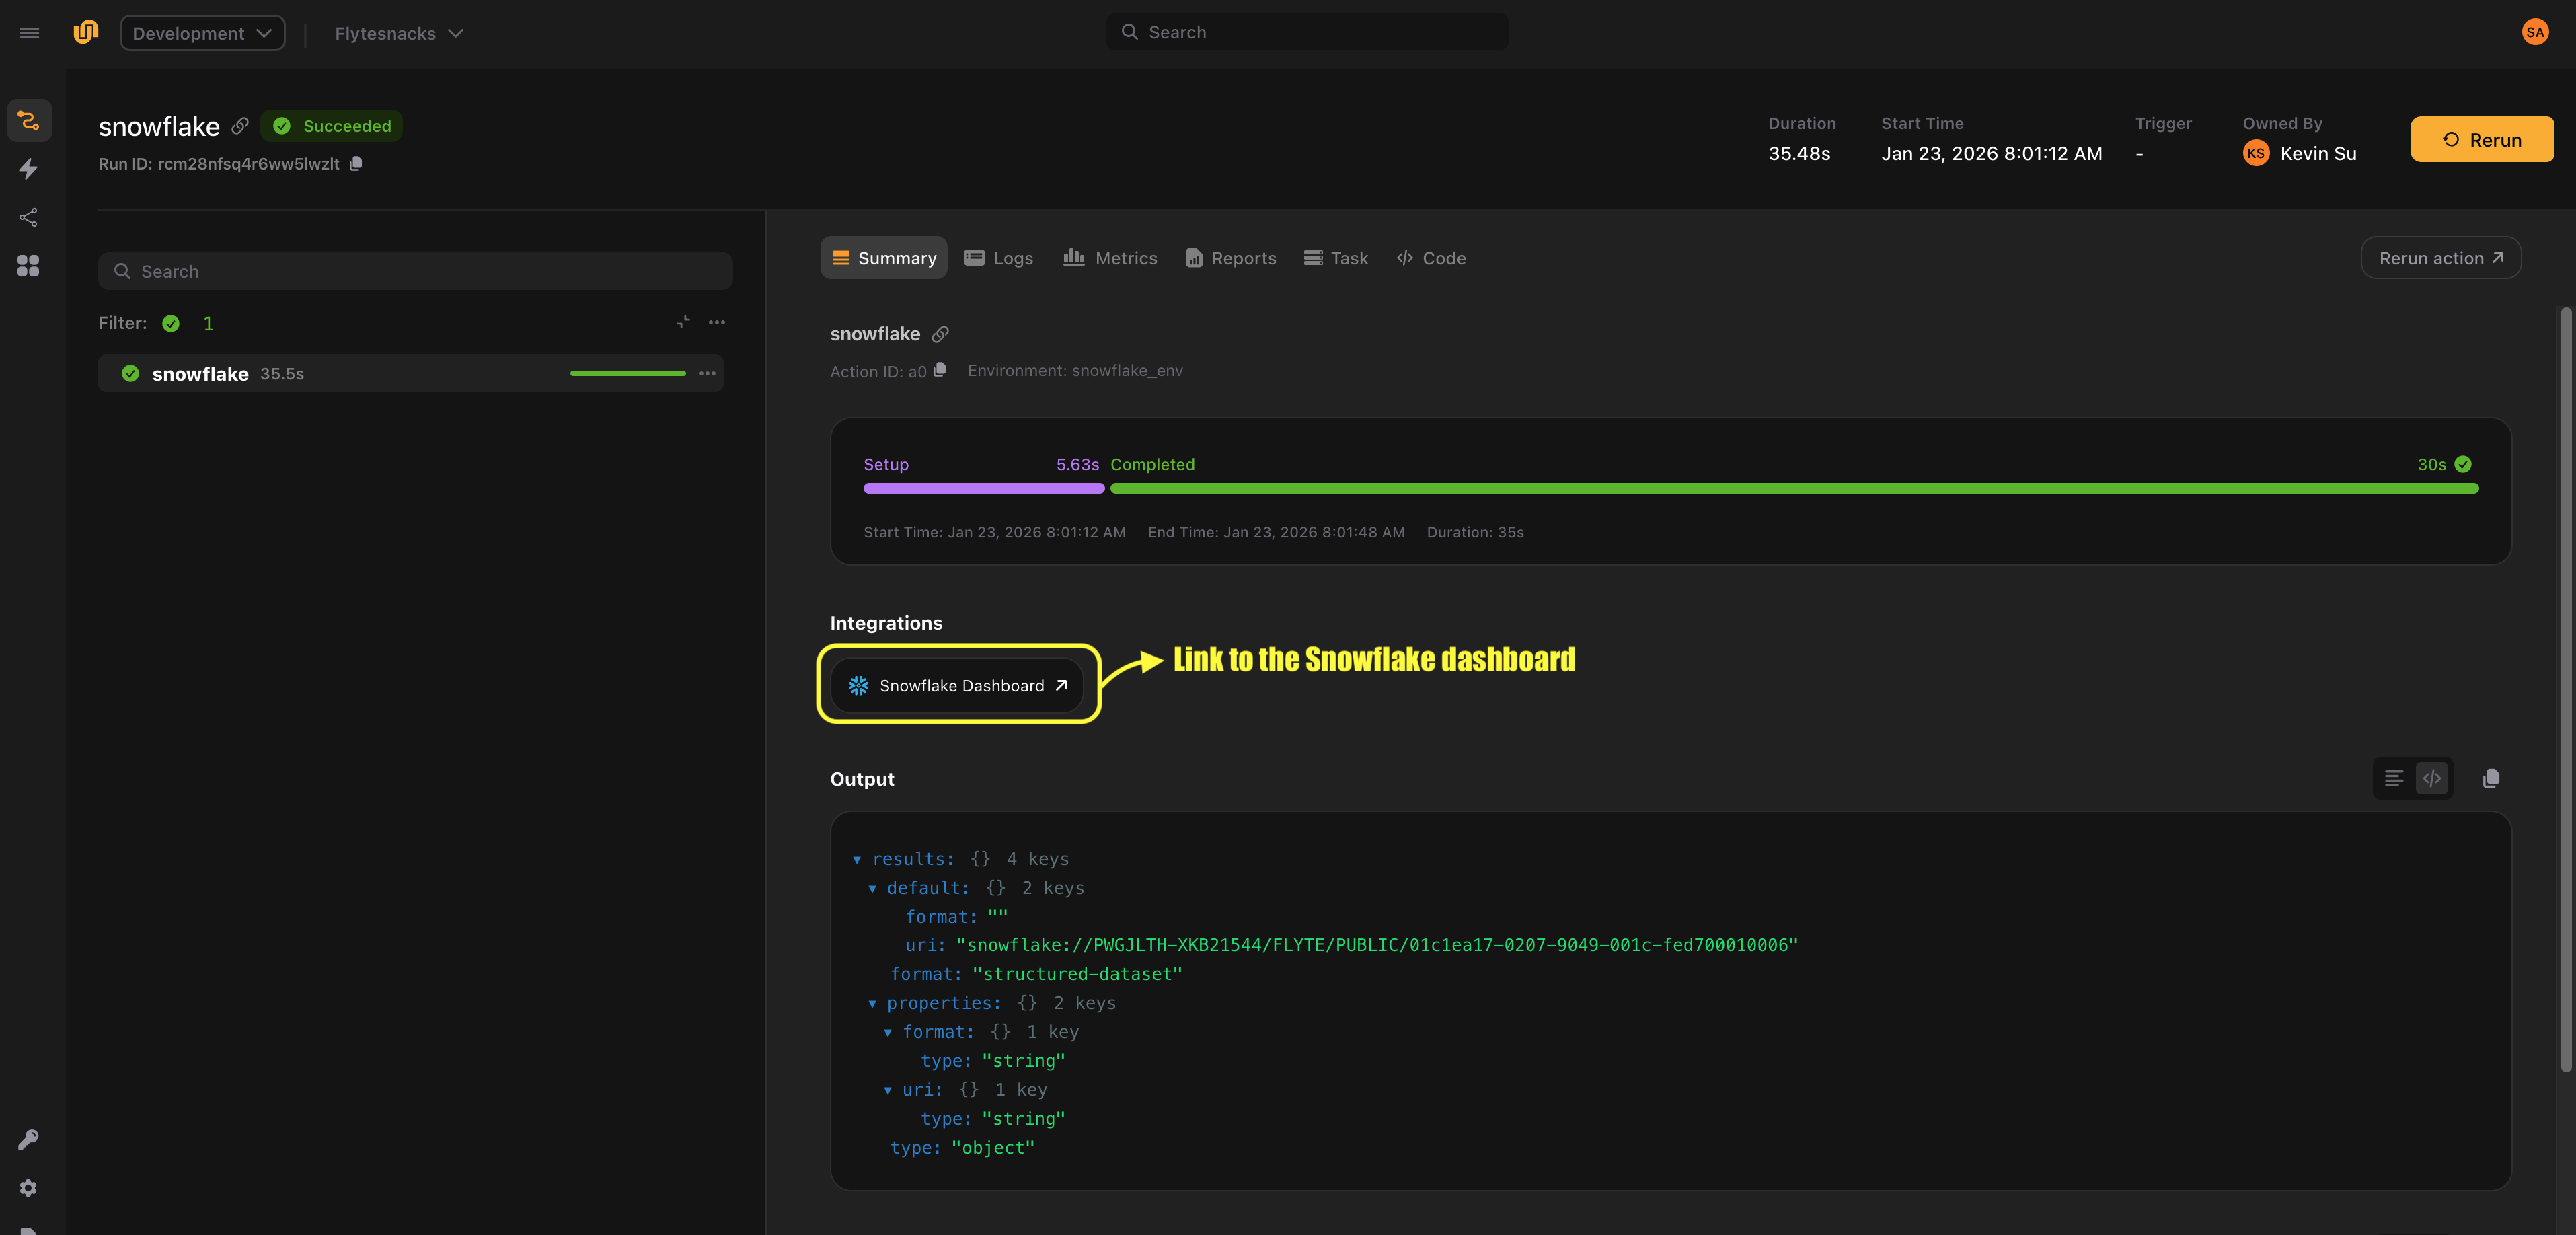The width and height of the screenshot is (2576, 1235).
Task: Open the Snowflake Dashboard link
Action: coord(958,685)
